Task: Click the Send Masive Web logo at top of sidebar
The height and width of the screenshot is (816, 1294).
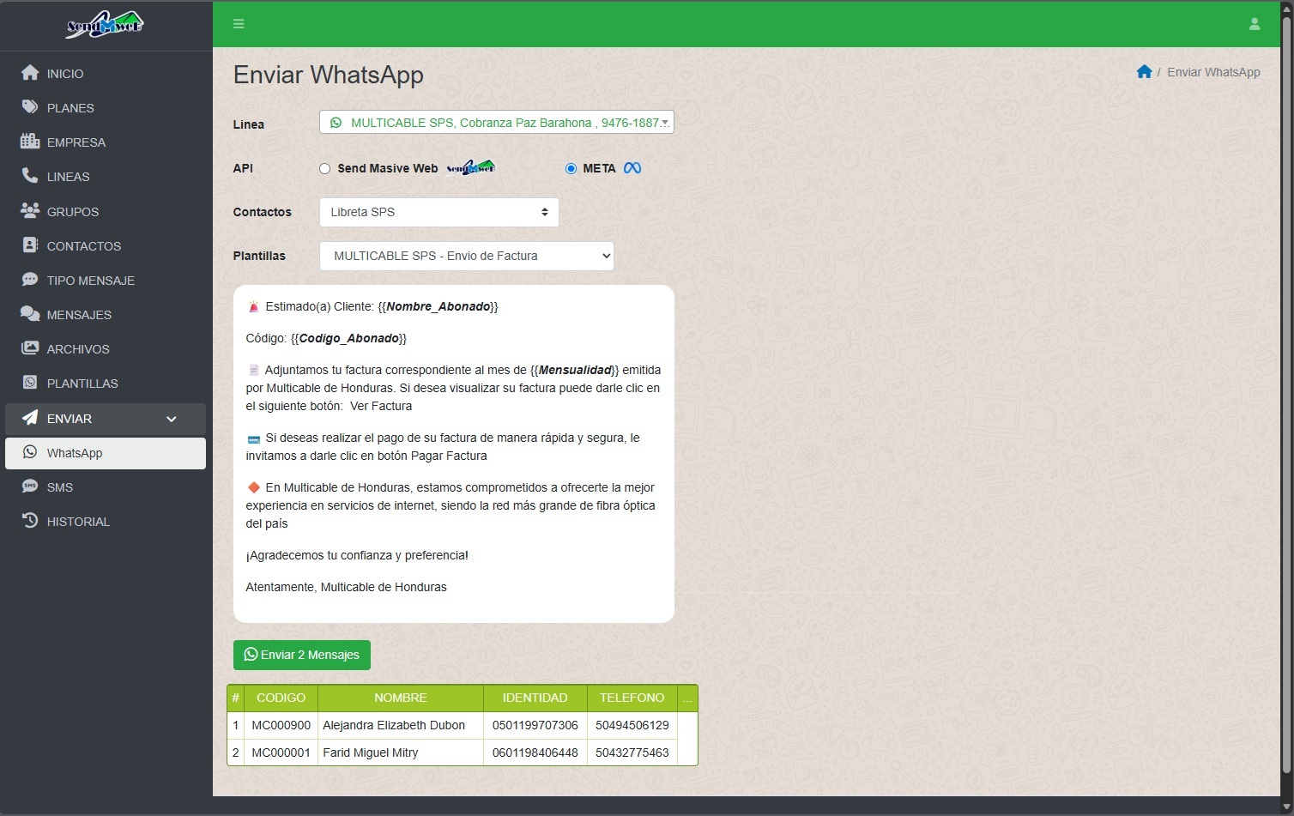Action: 106,25
